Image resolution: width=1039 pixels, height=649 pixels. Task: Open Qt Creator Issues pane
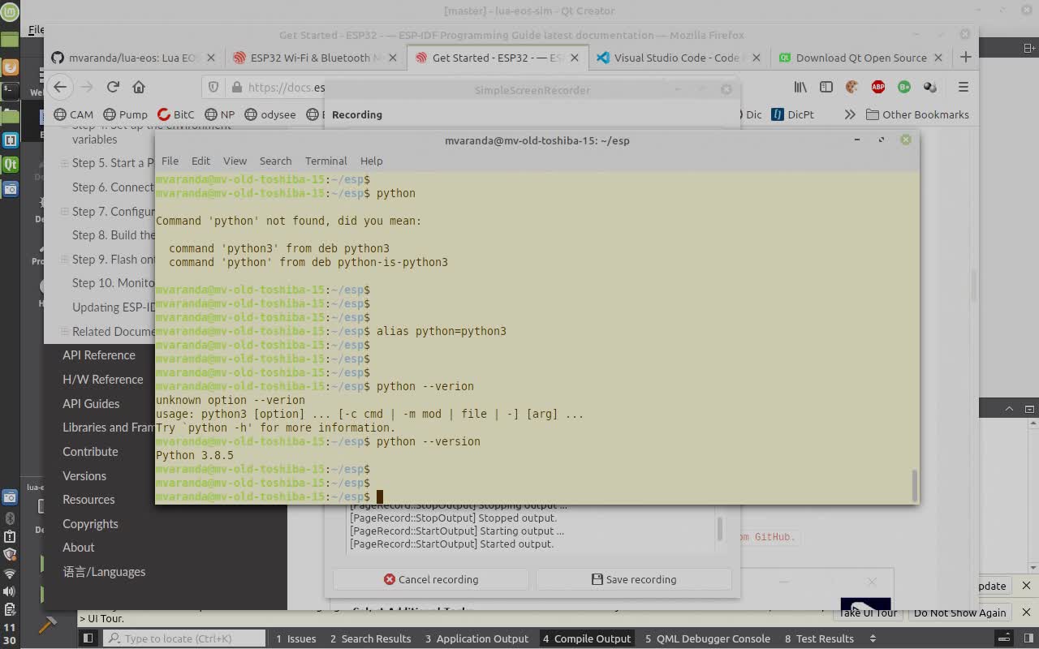tap(296, 638)
